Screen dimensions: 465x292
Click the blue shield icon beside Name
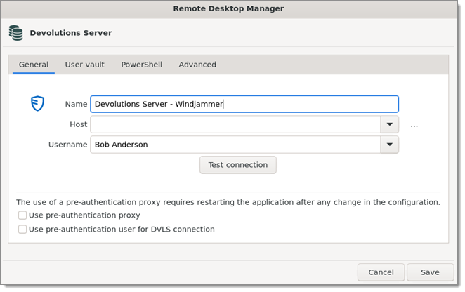coord(38,103)
